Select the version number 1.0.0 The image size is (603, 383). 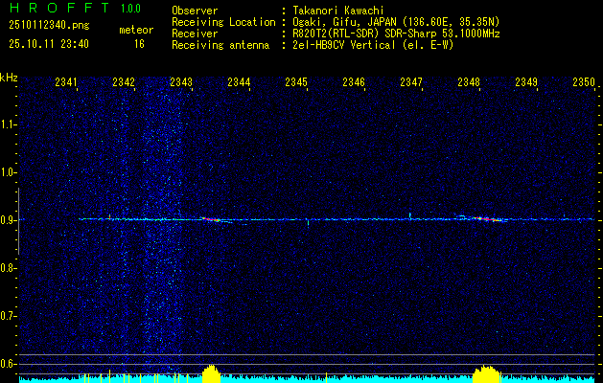(130, 9)
